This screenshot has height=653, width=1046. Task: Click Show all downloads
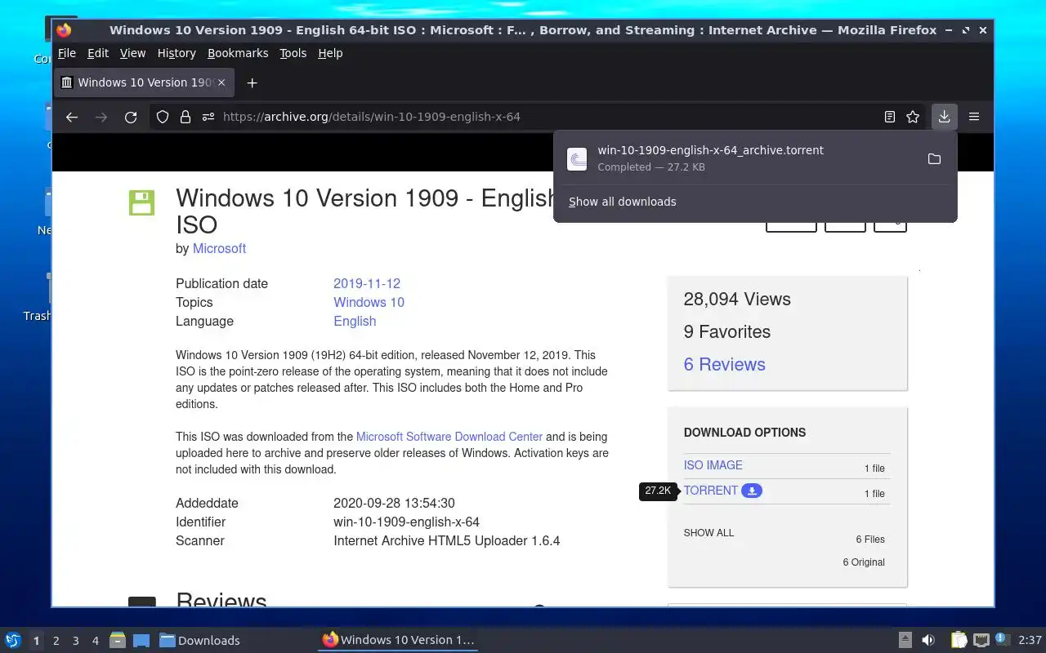coord(623,202)
